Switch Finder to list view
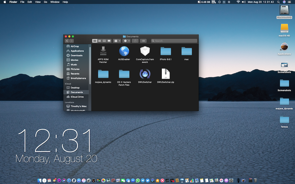 click(99, 41)
